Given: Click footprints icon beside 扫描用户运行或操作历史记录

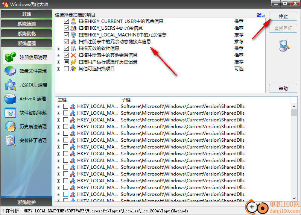Looking at the screenshot, I should coord(73,62).
